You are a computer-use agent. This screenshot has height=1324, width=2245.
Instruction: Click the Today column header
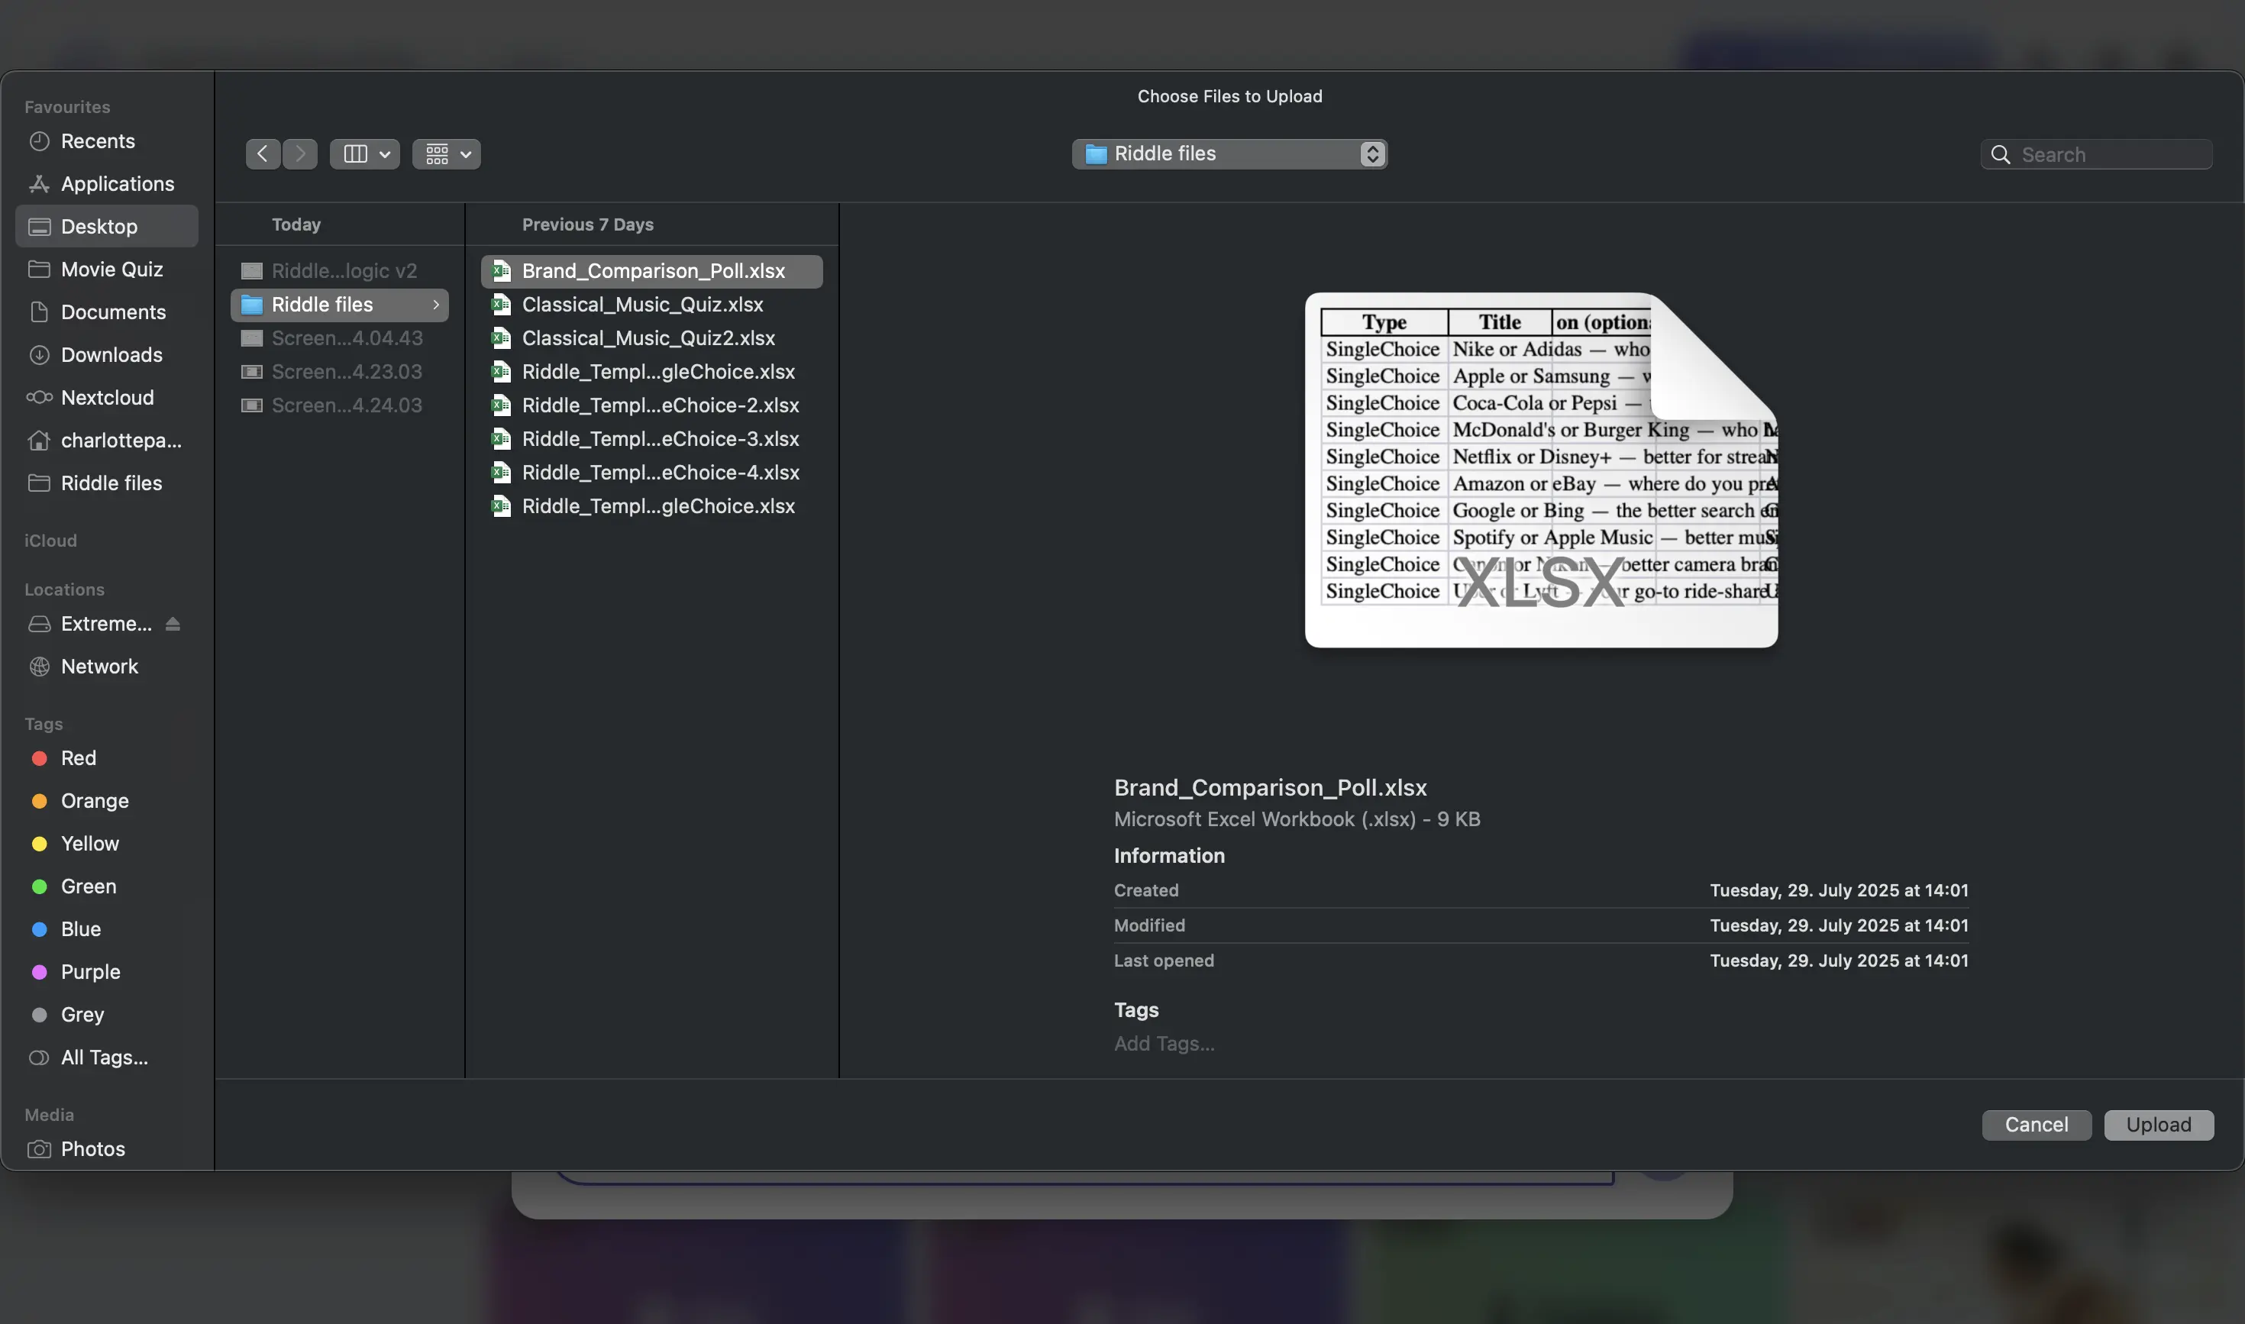pos(296,224)
